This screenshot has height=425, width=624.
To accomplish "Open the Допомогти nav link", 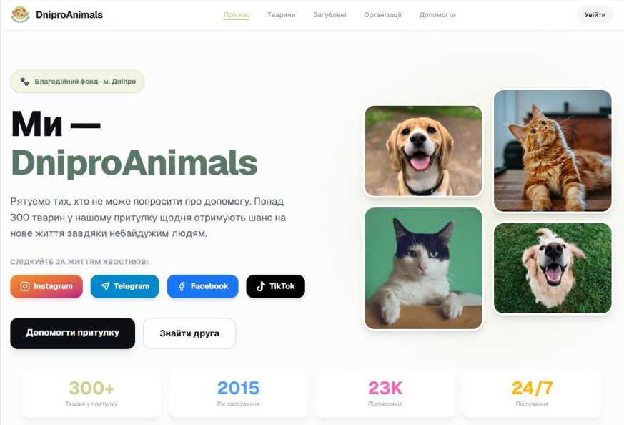I will 437,15.
